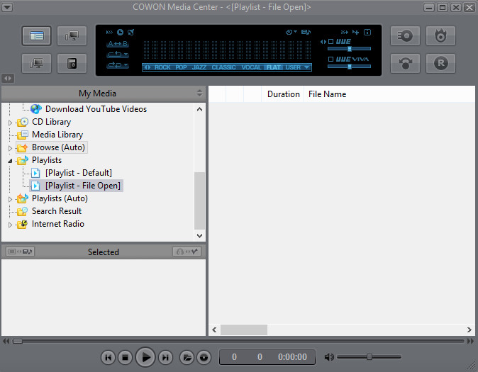
Task: Expand the Browse (Auto) node
Action: 10,148
